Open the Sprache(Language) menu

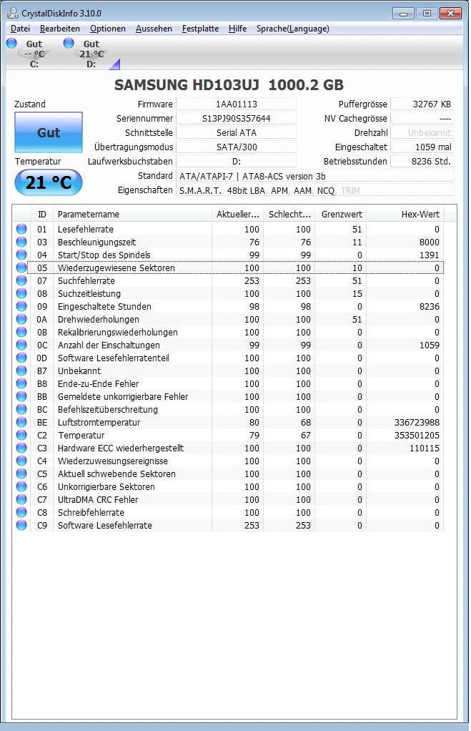click(x=292, y=29)
